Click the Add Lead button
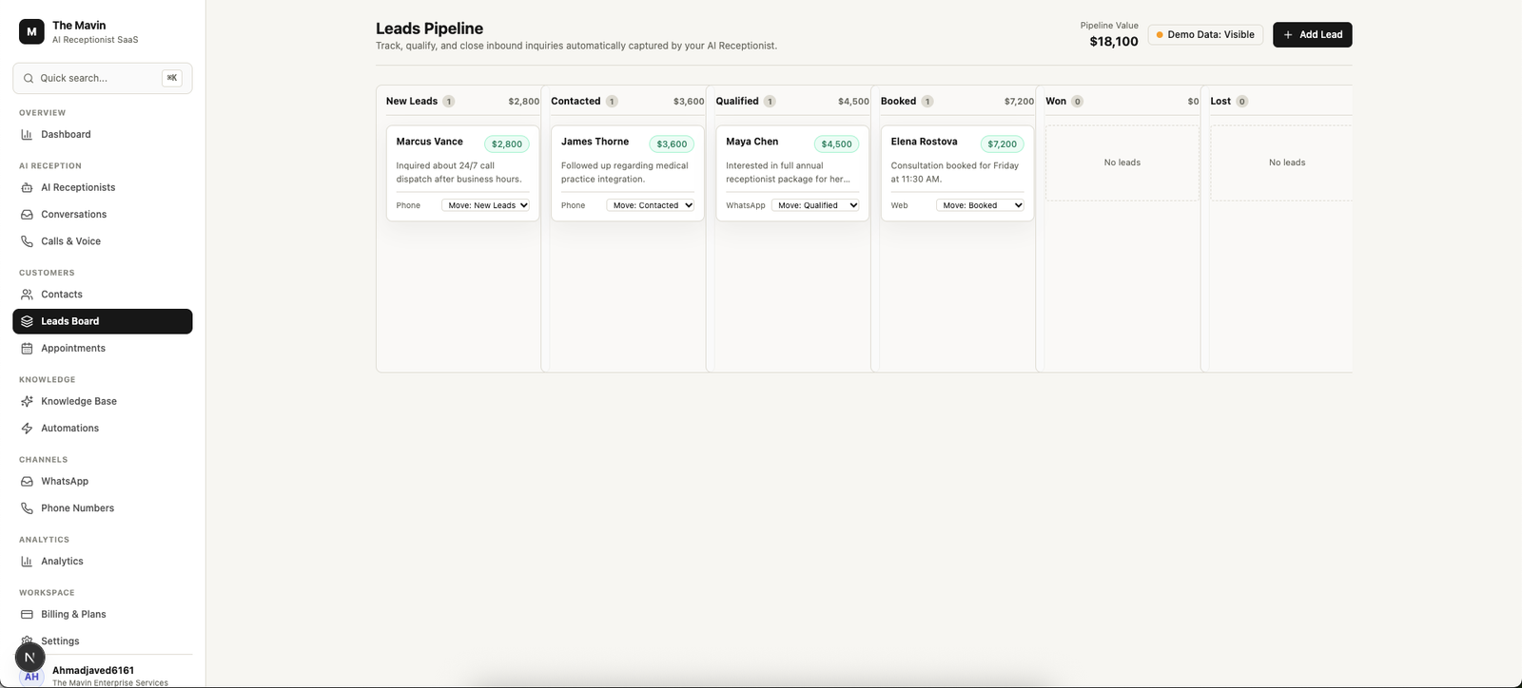The height and width of the screenshot is (688, 1522). click(x=1312, y=34)
